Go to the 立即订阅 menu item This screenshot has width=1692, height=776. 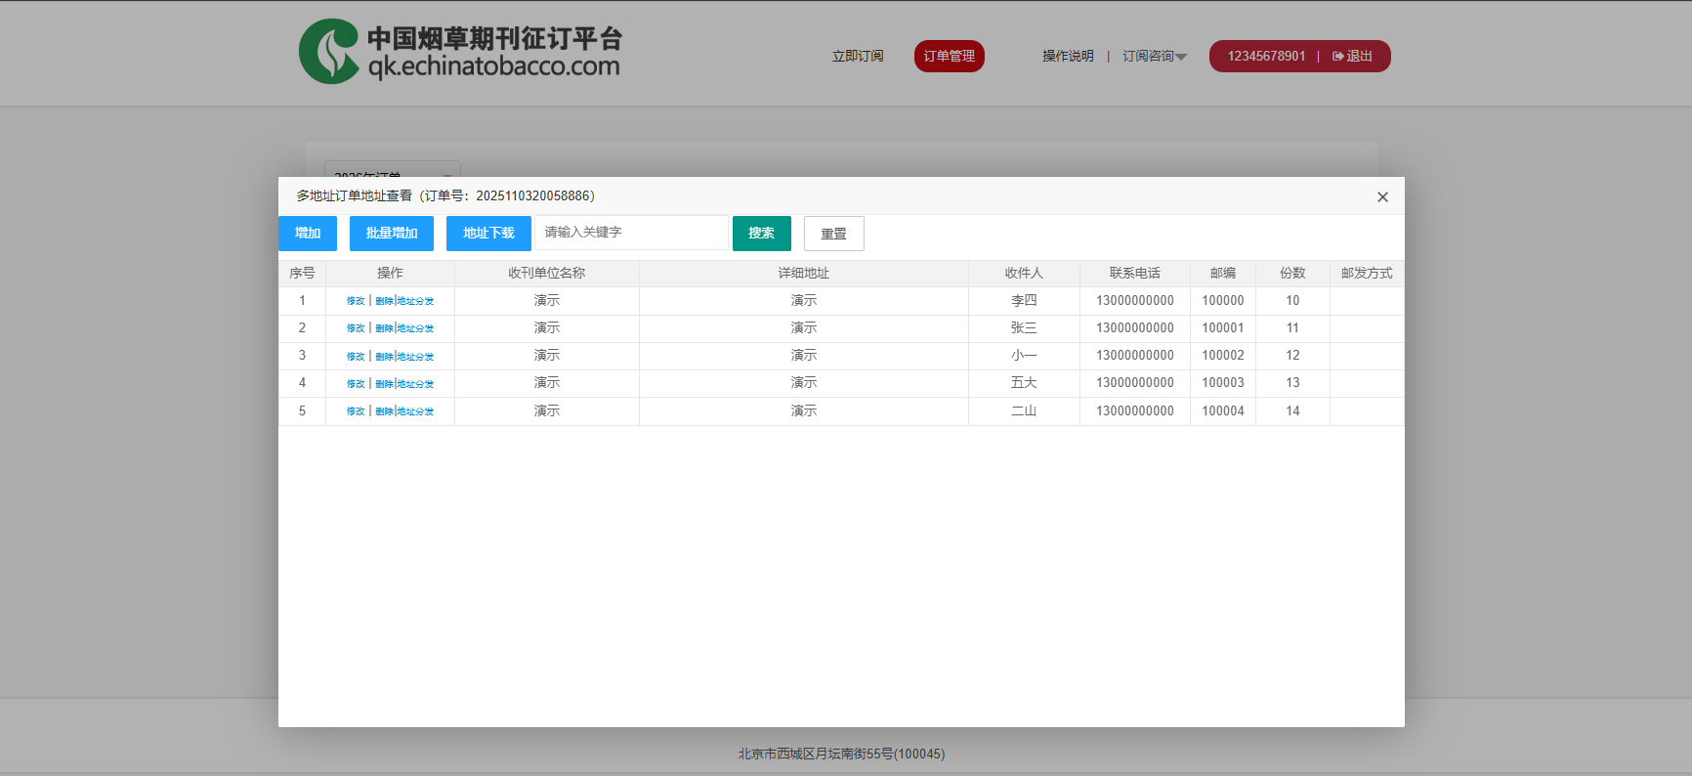(x=857, y=57)
